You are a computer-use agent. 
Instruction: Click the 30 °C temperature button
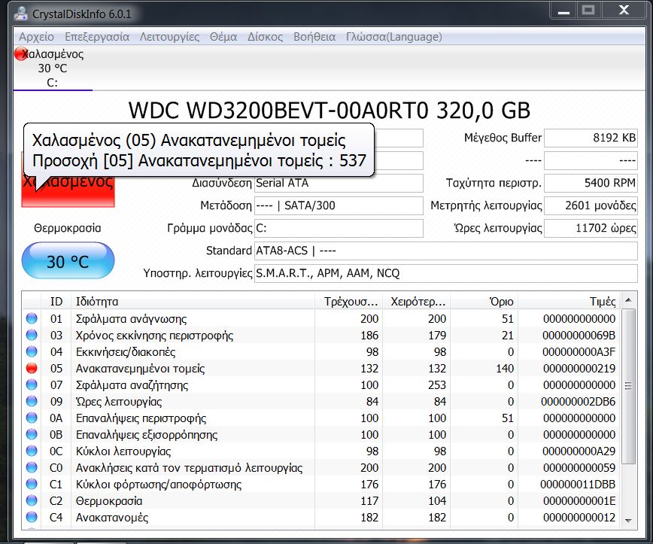click(x=68, y=262)
